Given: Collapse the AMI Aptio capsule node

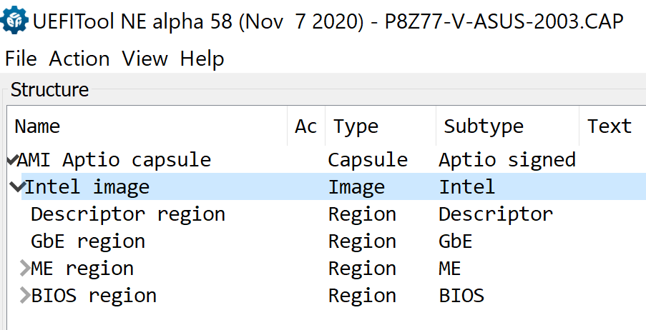Looking at the screenshot, I should click(x=11, y=159).
